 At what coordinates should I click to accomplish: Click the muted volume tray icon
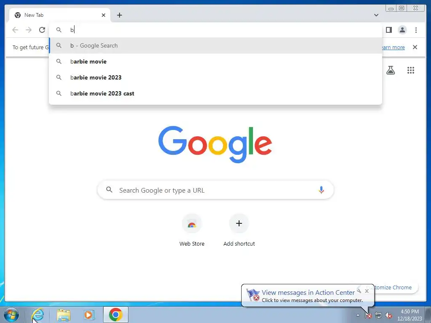[x=388, y=315]
